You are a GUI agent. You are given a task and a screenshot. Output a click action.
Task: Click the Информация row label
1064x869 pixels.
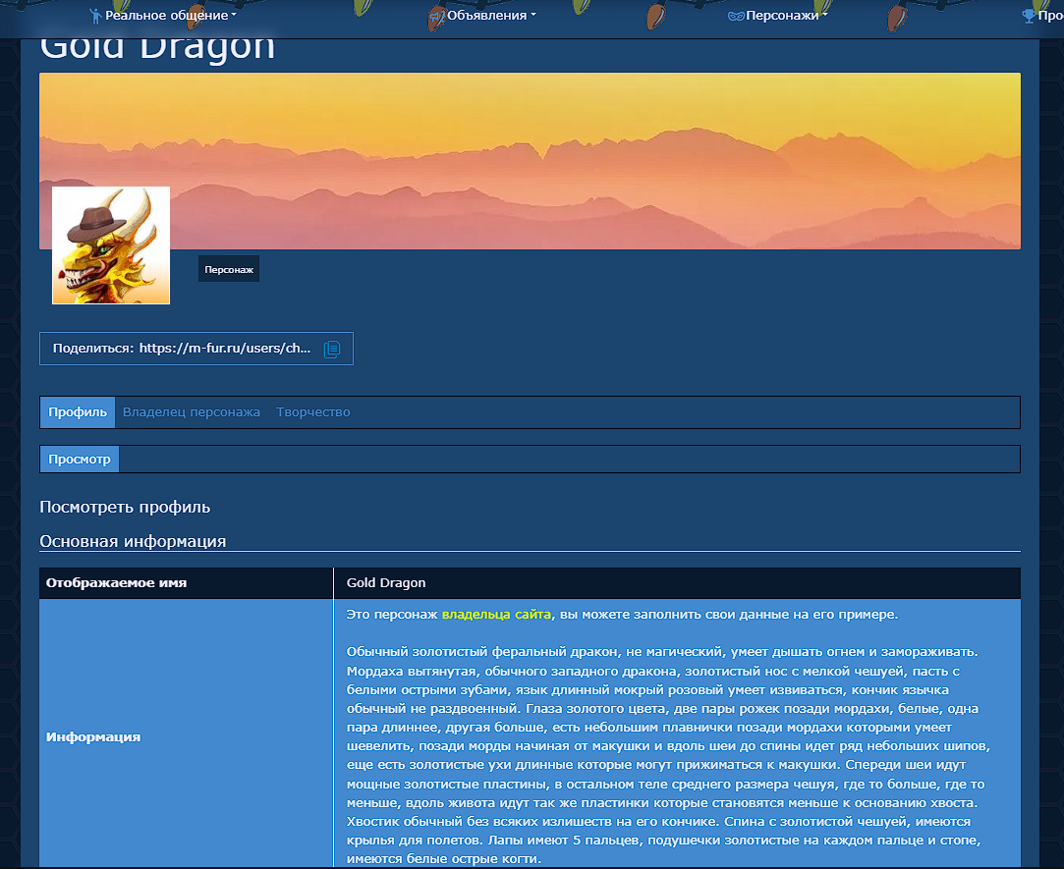[x=93, y=736]
